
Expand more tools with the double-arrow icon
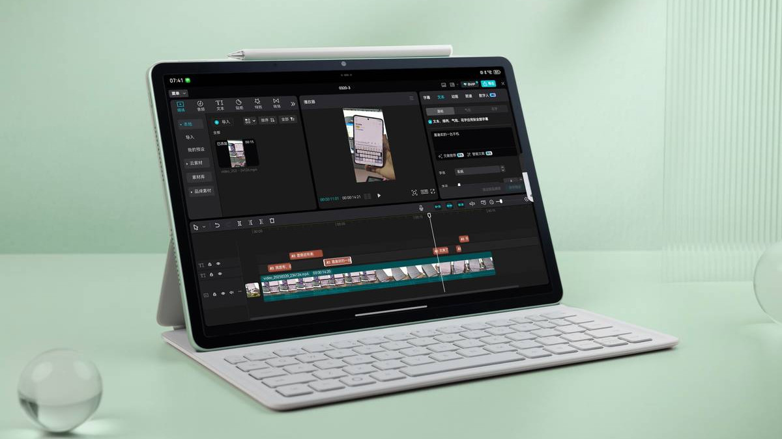293,103
